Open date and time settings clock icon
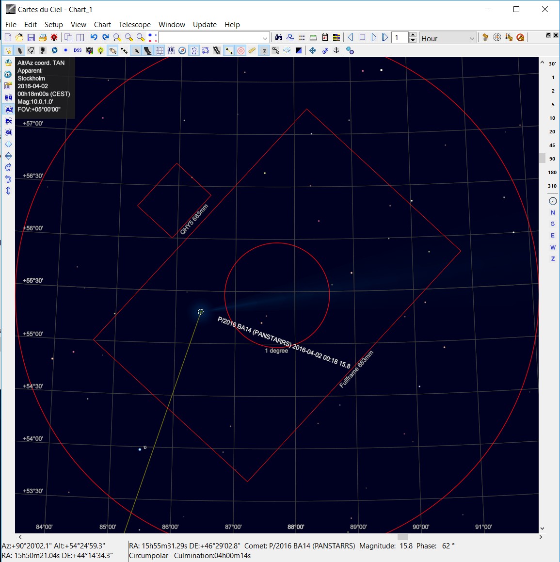 (9, 74)
